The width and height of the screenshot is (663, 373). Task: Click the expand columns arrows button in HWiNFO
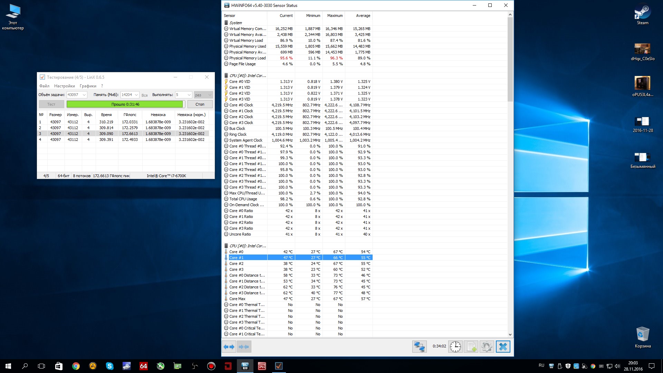[x=229, y=347]
